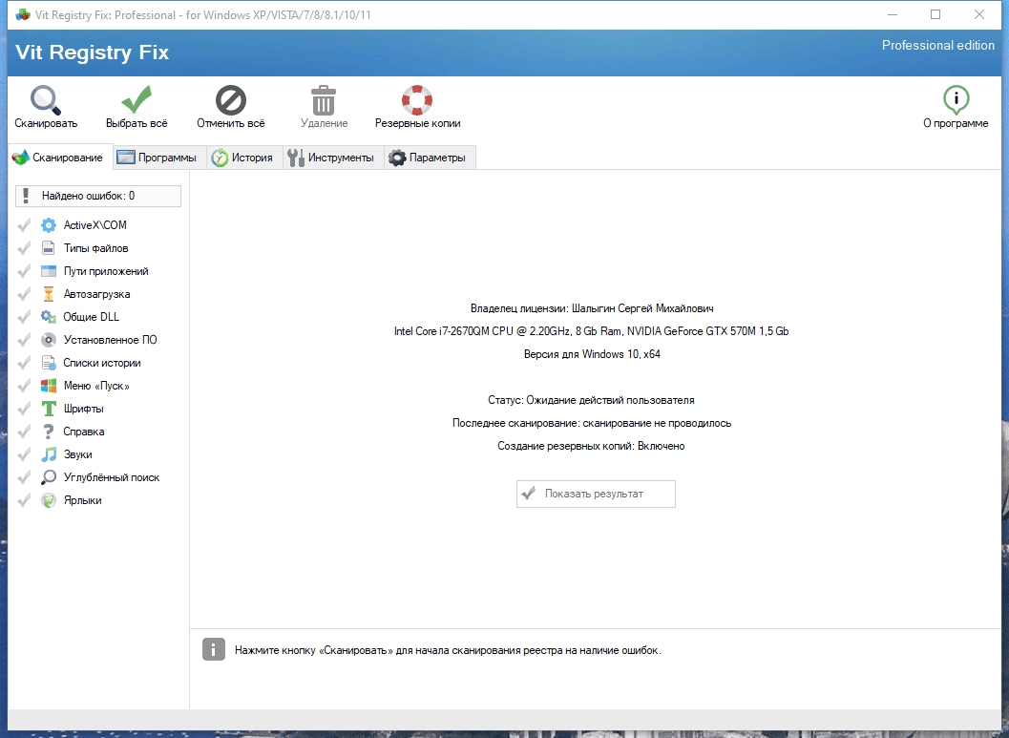Open the История tab

[x=244, y=158]
